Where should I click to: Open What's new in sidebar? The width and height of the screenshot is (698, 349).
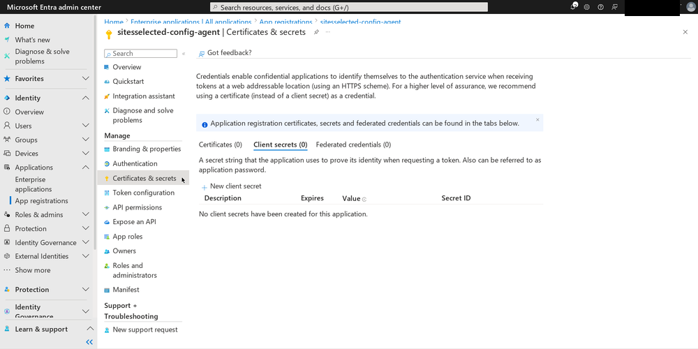tap(33, 40)
